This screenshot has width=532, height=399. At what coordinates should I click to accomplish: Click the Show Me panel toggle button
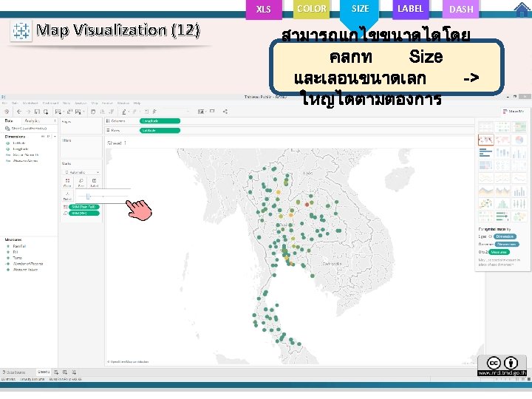[514, 112]
